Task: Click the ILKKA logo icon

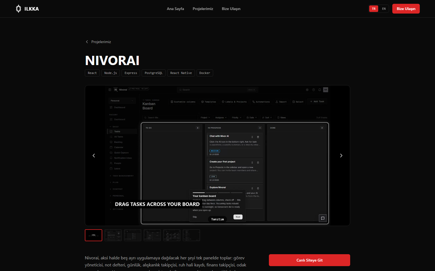Action: (x=18, y=9)
